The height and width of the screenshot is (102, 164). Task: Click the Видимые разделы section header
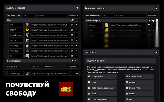point(121,61)
